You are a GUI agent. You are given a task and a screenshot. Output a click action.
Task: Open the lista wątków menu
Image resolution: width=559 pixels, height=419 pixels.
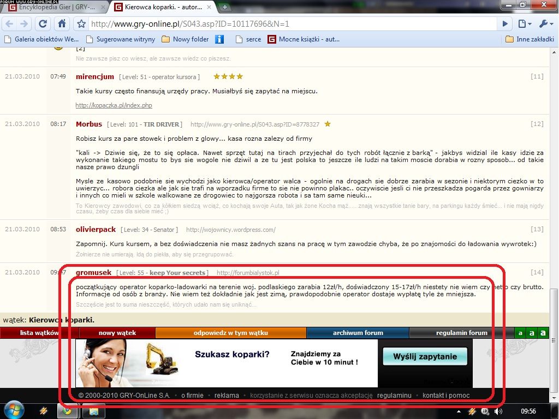point(39,333)
